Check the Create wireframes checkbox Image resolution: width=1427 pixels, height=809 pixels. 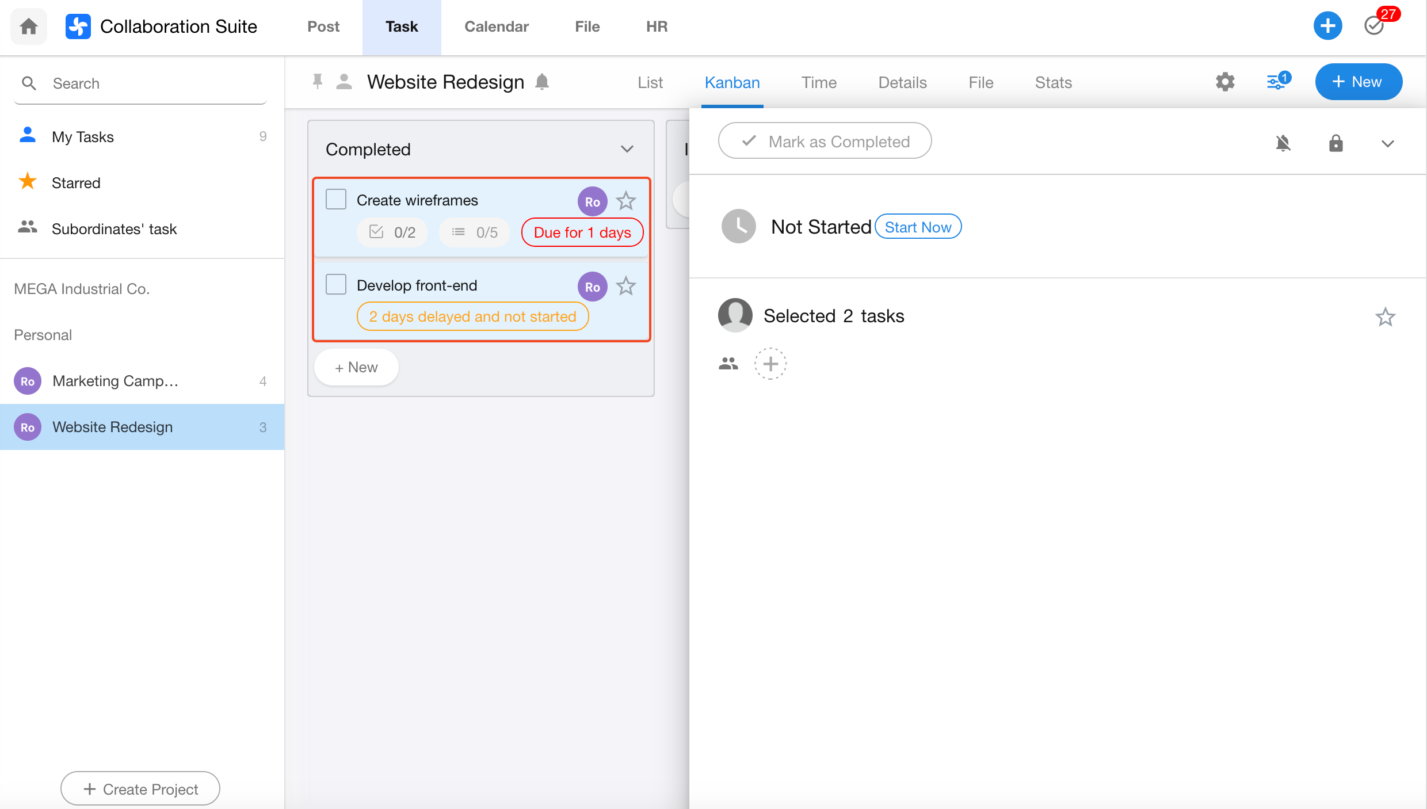pos(336,200)
